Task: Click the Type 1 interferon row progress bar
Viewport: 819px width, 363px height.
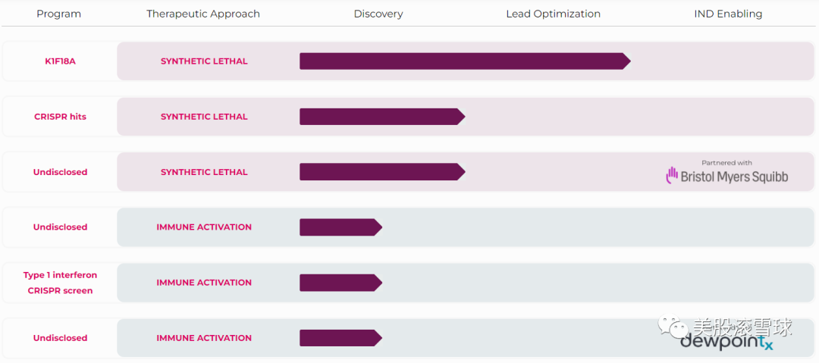Action: [x=340, y=283]
